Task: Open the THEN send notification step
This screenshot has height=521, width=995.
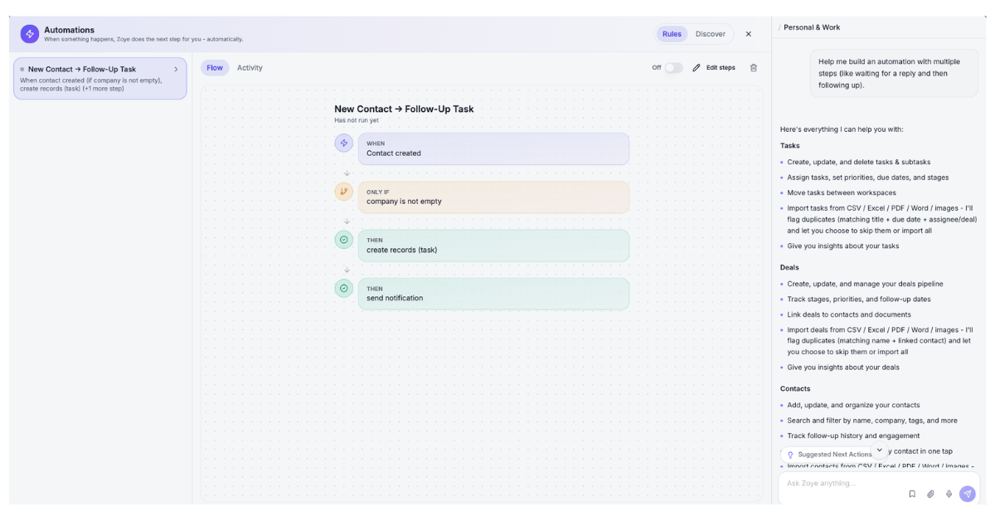Action: tap(493, 294)
